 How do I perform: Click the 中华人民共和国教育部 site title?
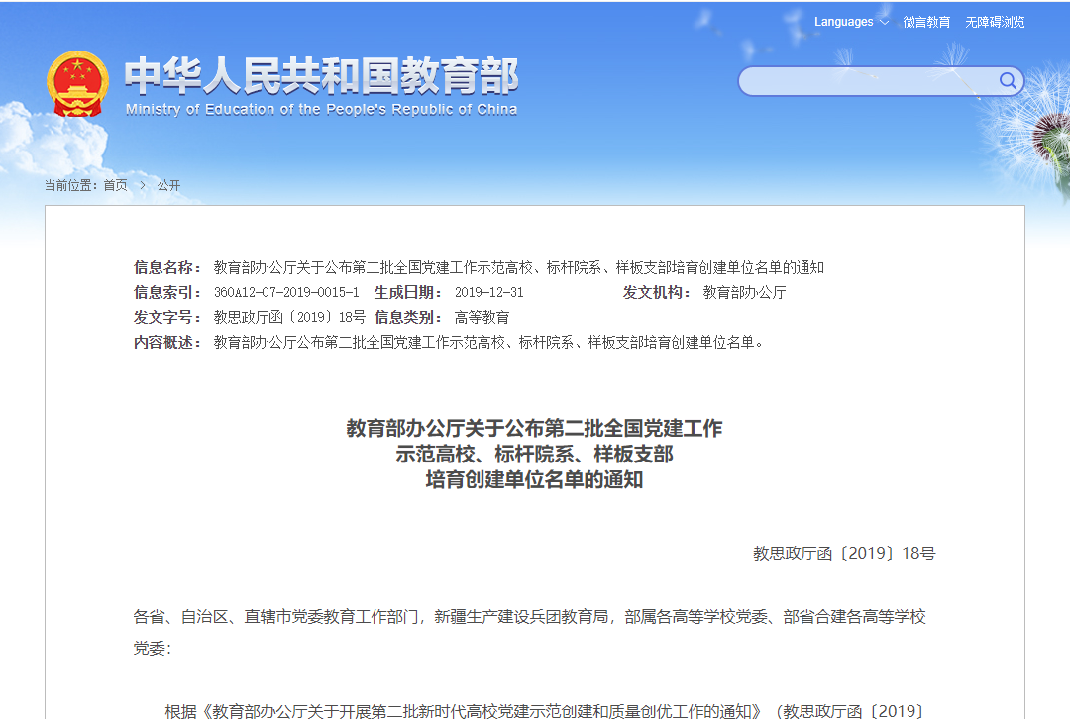[x=321, y=75]
